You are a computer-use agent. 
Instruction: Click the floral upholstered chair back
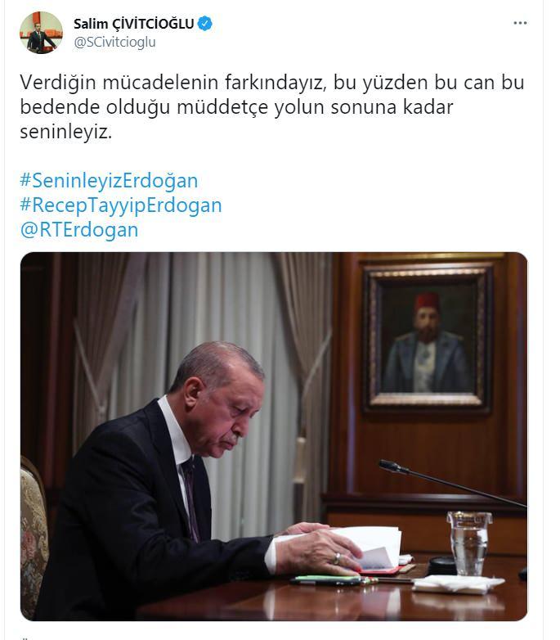click(x=34, y=539)
